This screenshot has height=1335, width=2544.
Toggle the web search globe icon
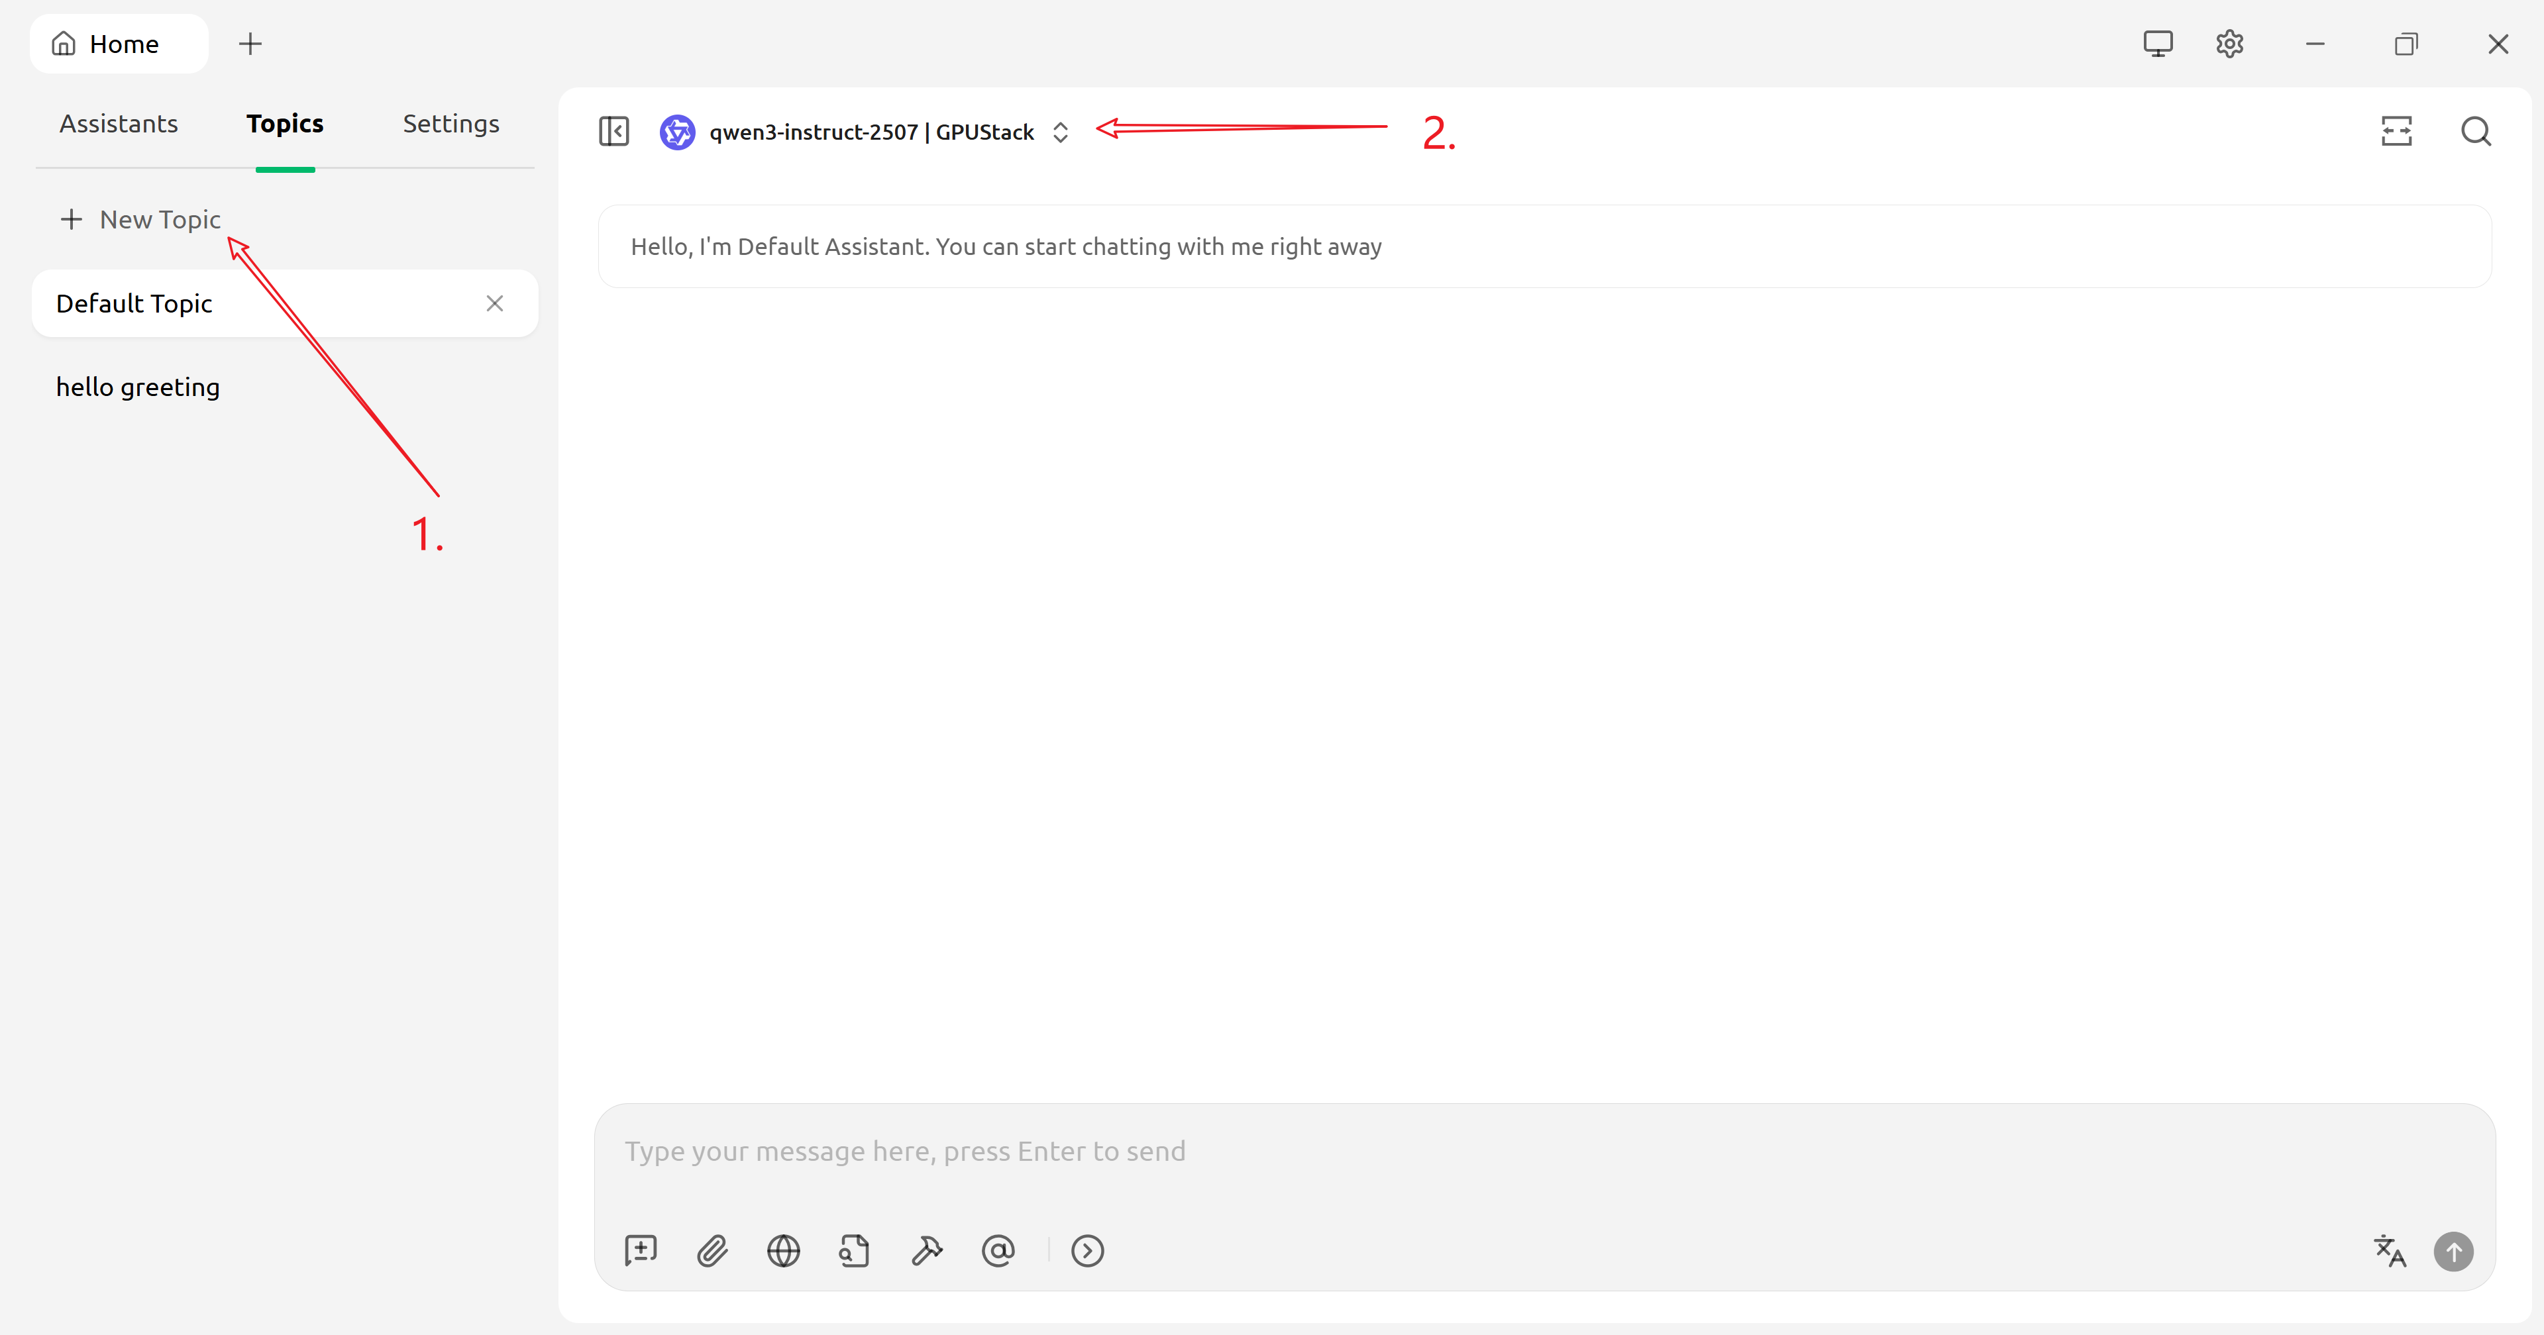[x=783, y=1250]
